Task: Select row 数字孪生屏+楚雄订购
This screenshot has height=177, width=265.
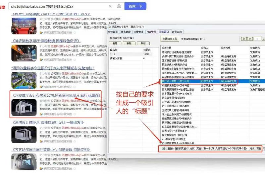Action: 213,98
